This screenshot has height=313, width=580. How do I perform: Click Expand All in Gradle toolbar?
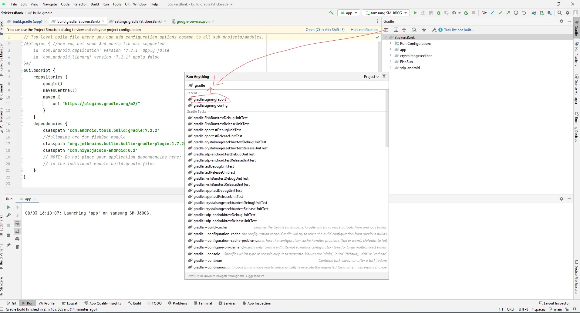[x=396, y=30]
